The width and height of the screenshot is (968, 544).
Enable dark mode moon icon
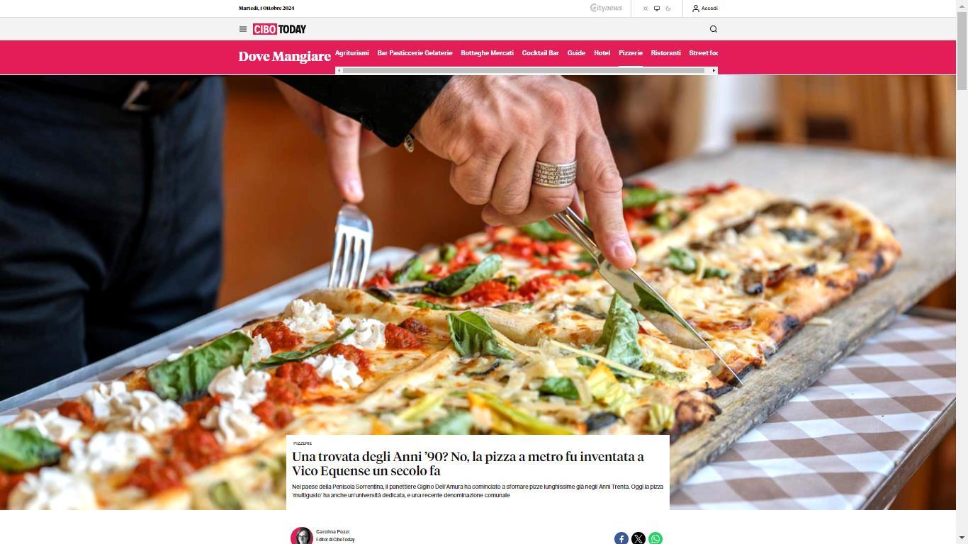(x=668, y=8)
